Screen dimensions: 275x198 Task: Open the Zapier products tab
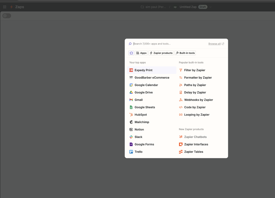click(x=161, y=53)
